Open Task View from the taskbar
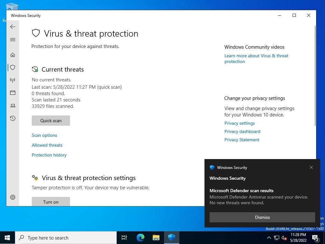The height and width of the screenshot is (244, 325). coord(124,238)
